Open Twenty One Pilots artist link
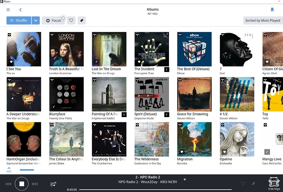Image resolution: width=283 pixels, height=192 pixels. pyautogui.click(x=60, y=118)
